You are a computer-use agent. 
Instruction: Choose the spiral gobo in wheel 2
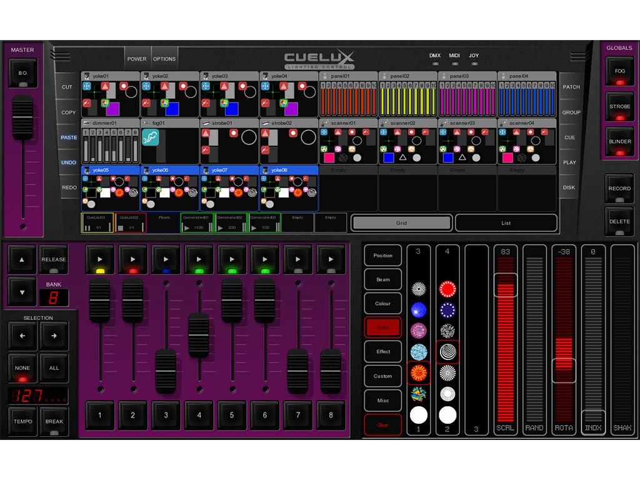tap(447, 352)
